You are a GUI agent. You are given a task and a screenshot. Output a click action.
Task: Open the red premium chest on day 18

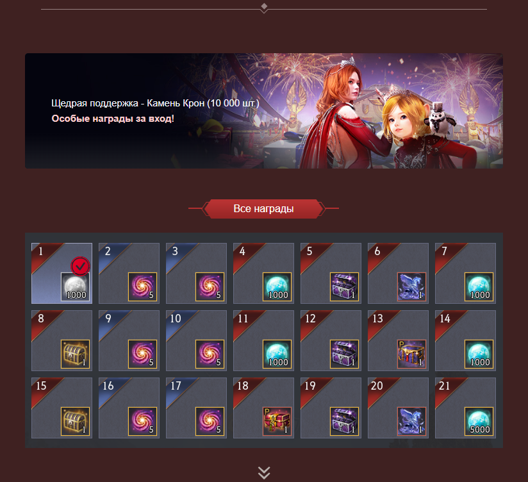[277, 421]
